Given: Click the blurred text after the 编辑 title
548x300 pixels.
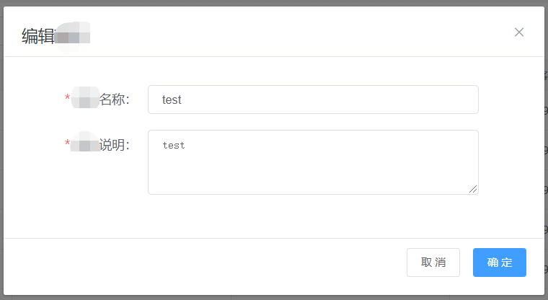Looking at the screenshot, I should (72, 36).
